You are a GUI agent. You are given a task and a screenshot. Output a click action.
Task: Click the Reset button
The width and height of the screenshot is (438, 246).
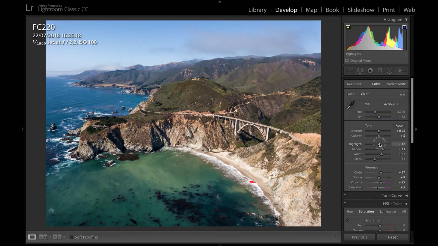[x=393, y=237]
